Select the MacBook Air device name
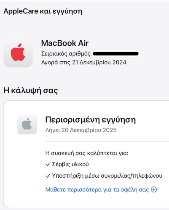 65,43
